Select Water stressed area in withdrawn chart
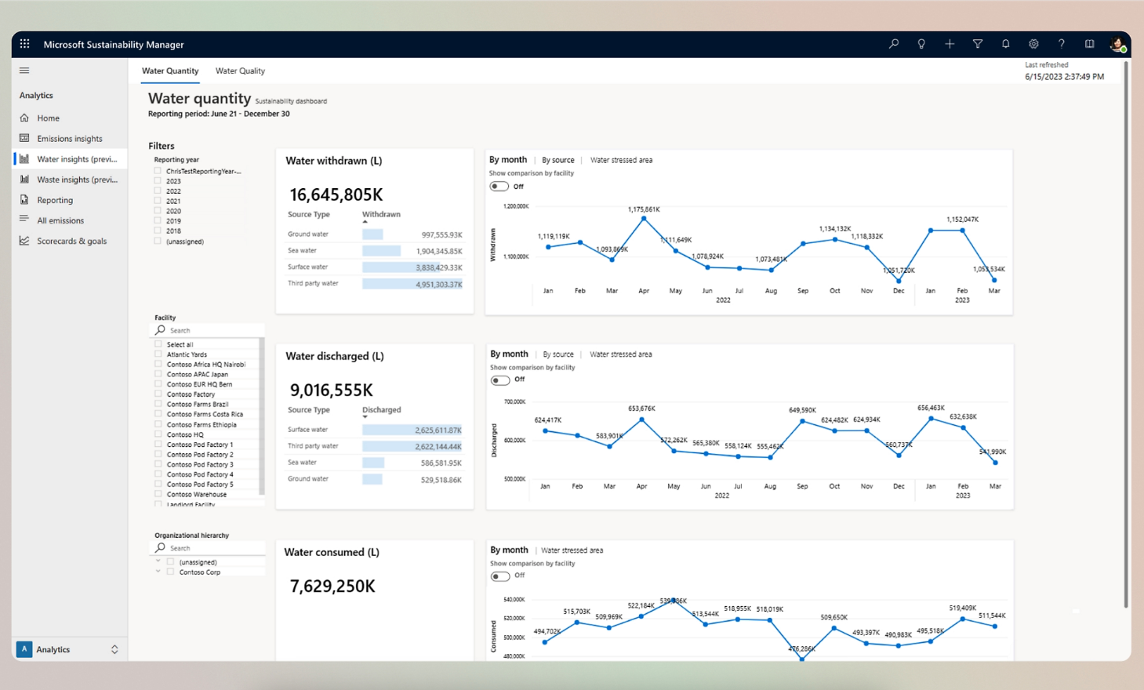The image size is (1144, 690). click(x=621, y=160)
